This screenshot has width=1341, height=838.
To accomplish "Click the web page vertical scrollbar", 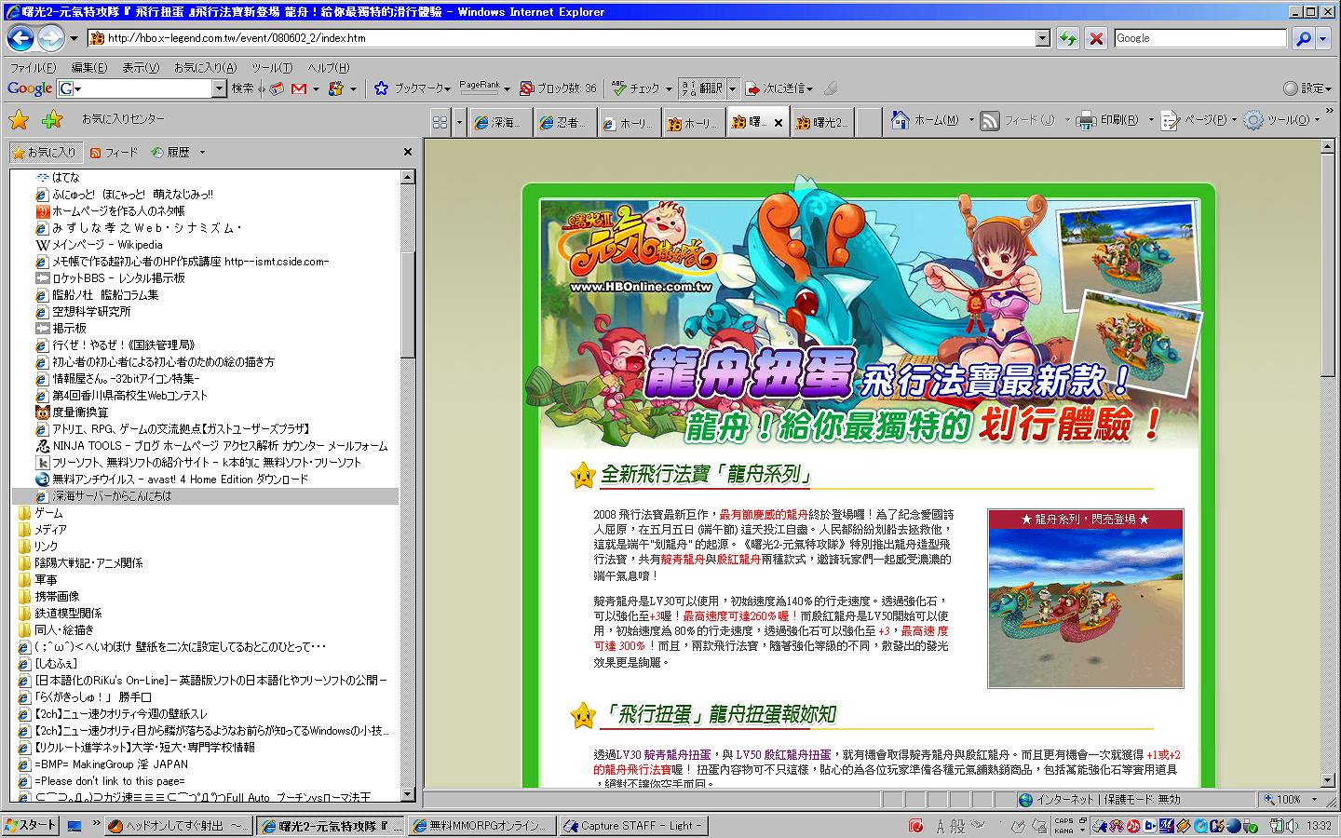I will pos(1328,464).
